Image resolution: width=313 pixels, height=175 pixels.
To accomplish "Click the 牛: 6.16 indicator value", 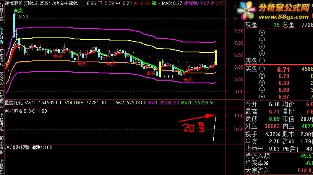I will [142, 3].
